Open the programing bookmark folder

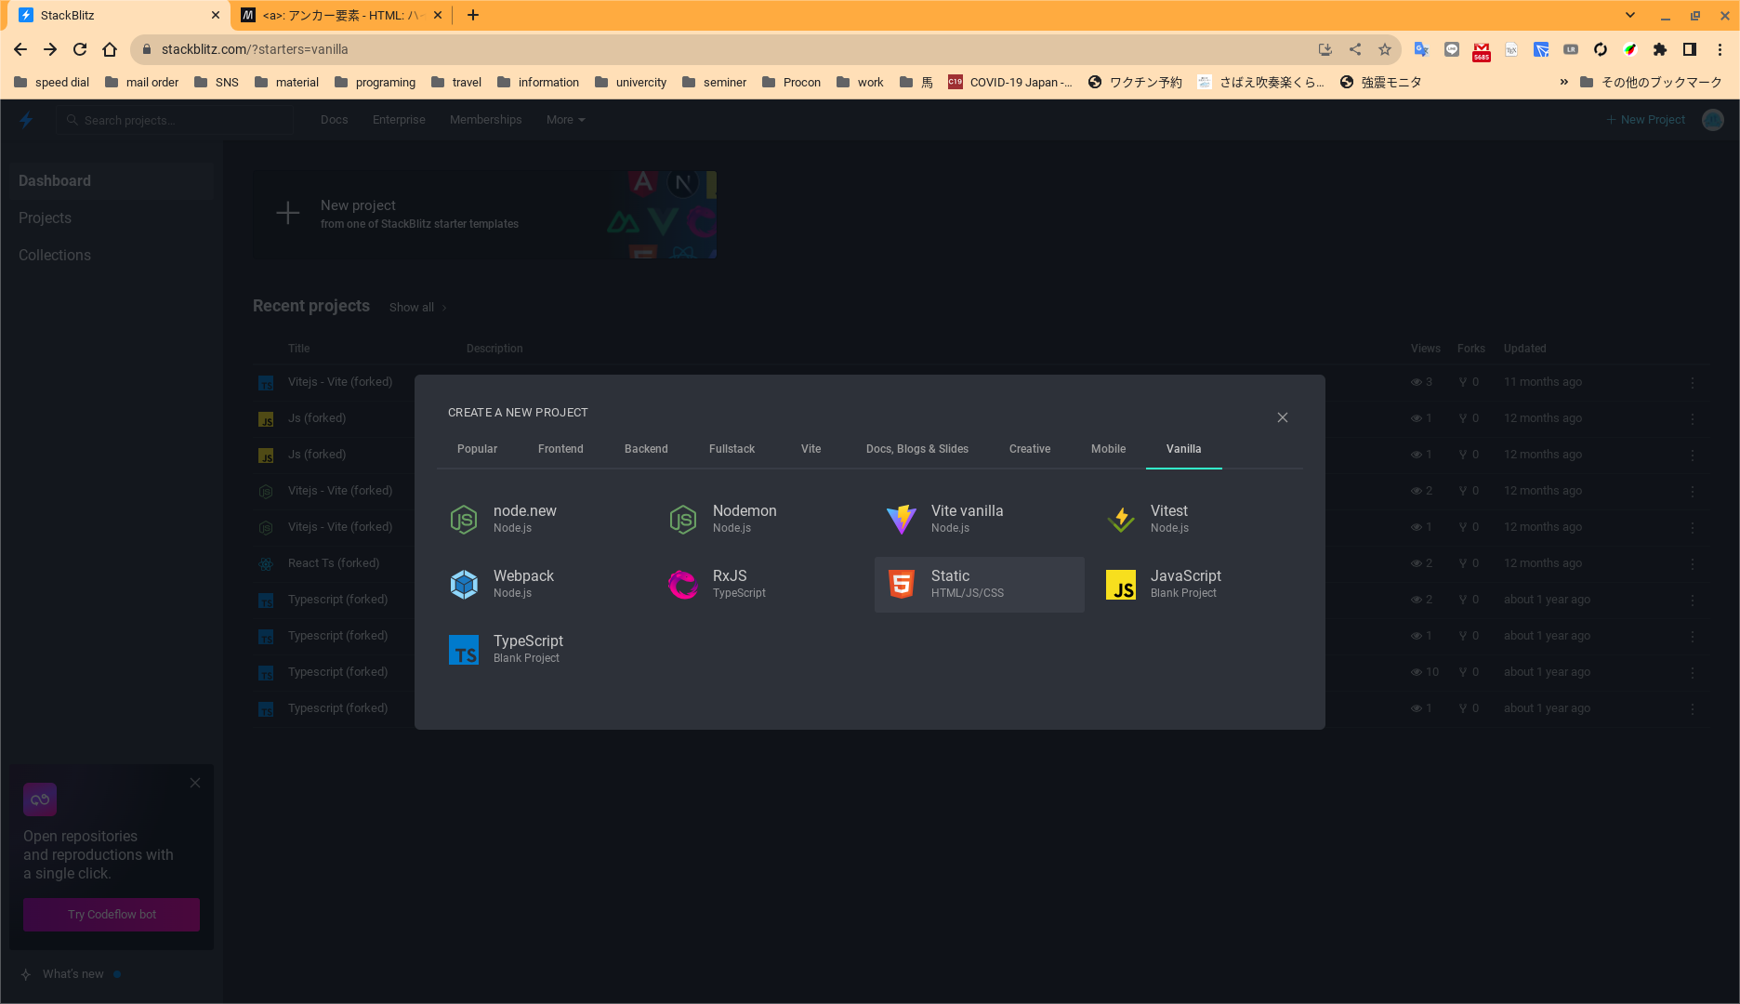click(x=375, y=82)
